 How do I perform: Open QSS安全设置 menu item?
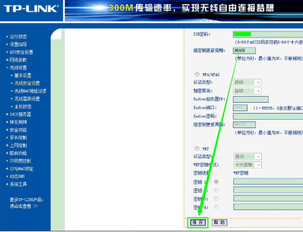21,52
